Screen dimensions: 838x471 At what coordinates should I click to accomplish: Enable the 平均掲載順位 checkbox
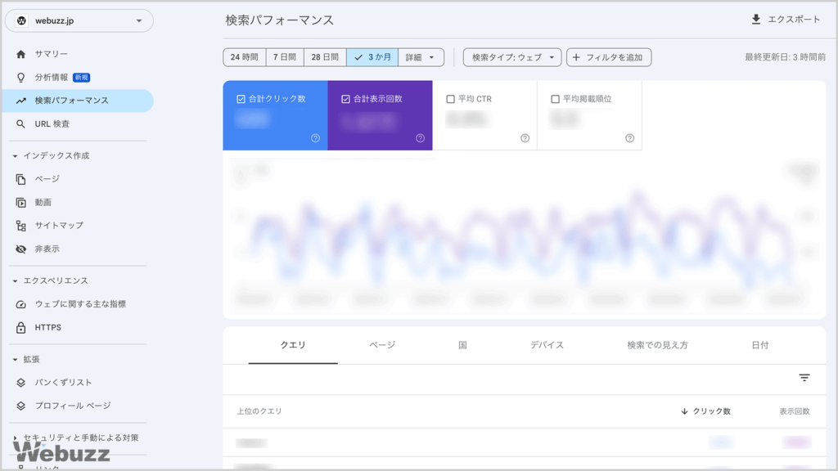[555, 99]
